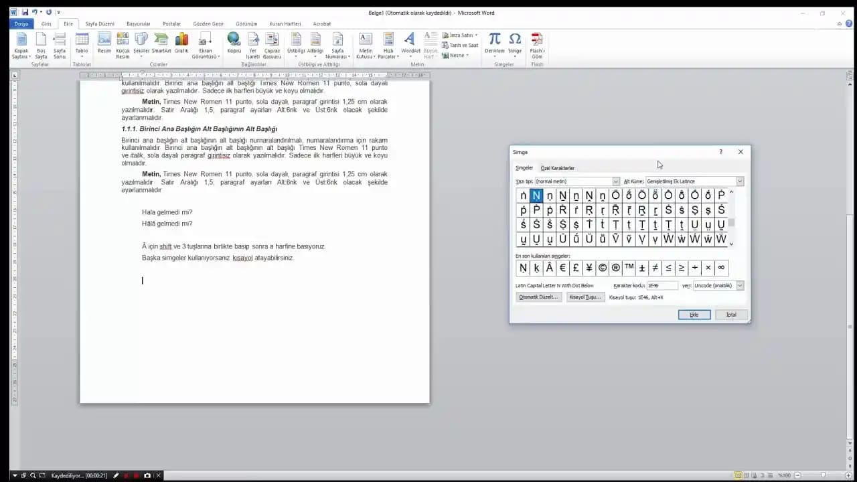Click the Kısayol Tuşu button
This screenshot has width=857, height=482.
[585, 297]
